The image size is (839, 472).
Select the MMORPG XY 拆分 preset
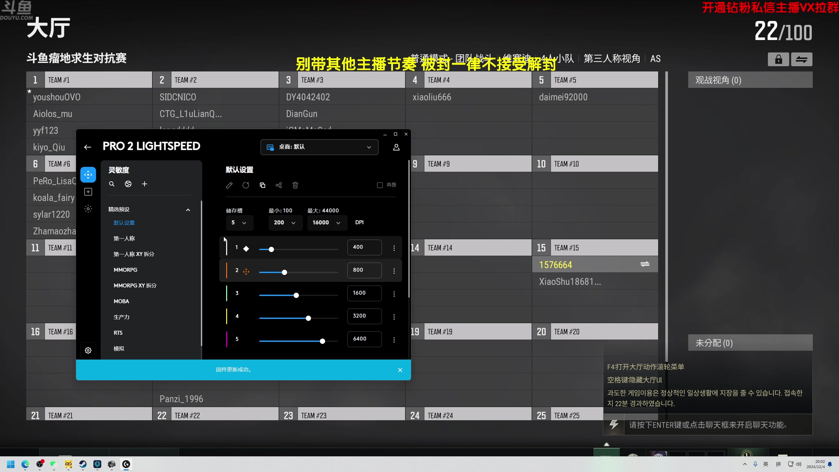point(135,285)
